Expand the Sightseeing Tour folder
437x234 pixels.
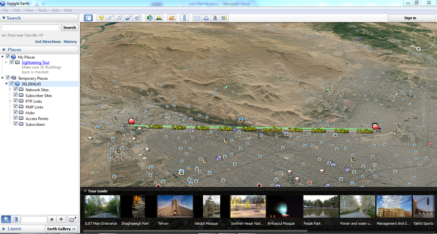pyautogui.click(x=6, y=62)
